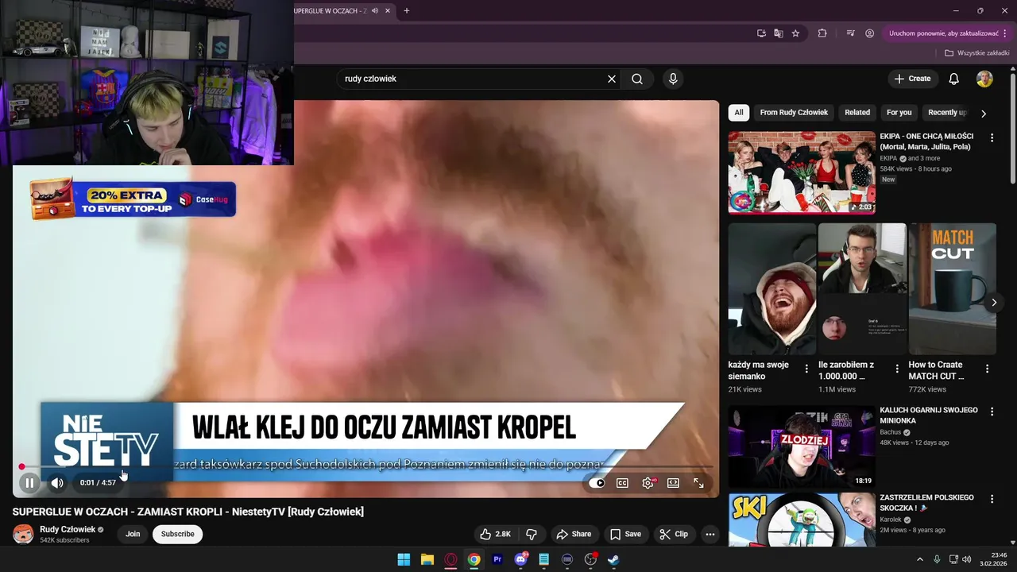Enter full screen mode
Image resolution: width=1017 pixels, height=572 pixels.
(699, 483)
